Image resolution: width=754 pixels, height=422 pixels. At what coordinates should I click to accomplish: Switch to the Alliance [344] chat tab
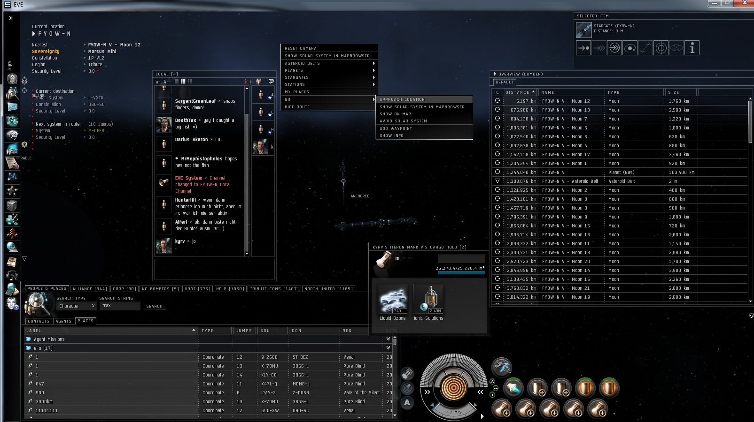point(90,289)
